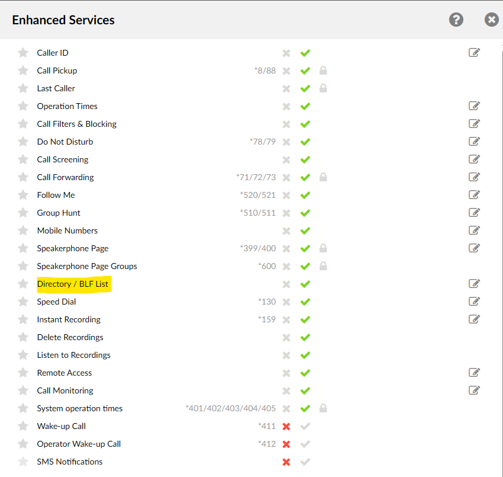This screenshot has width=503, height=477.
Task: Disable Group Hunt with the X toggle
Action: click(286, 213)
